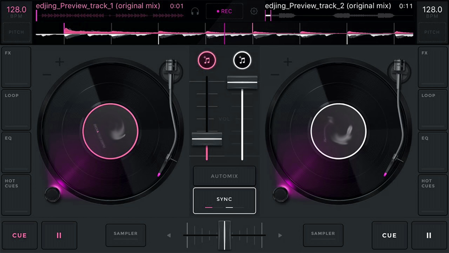Viewport: 449px width, 253px height.
Task: Nudge crossfader with left arrow icon
Action: [x=169, y=235]
